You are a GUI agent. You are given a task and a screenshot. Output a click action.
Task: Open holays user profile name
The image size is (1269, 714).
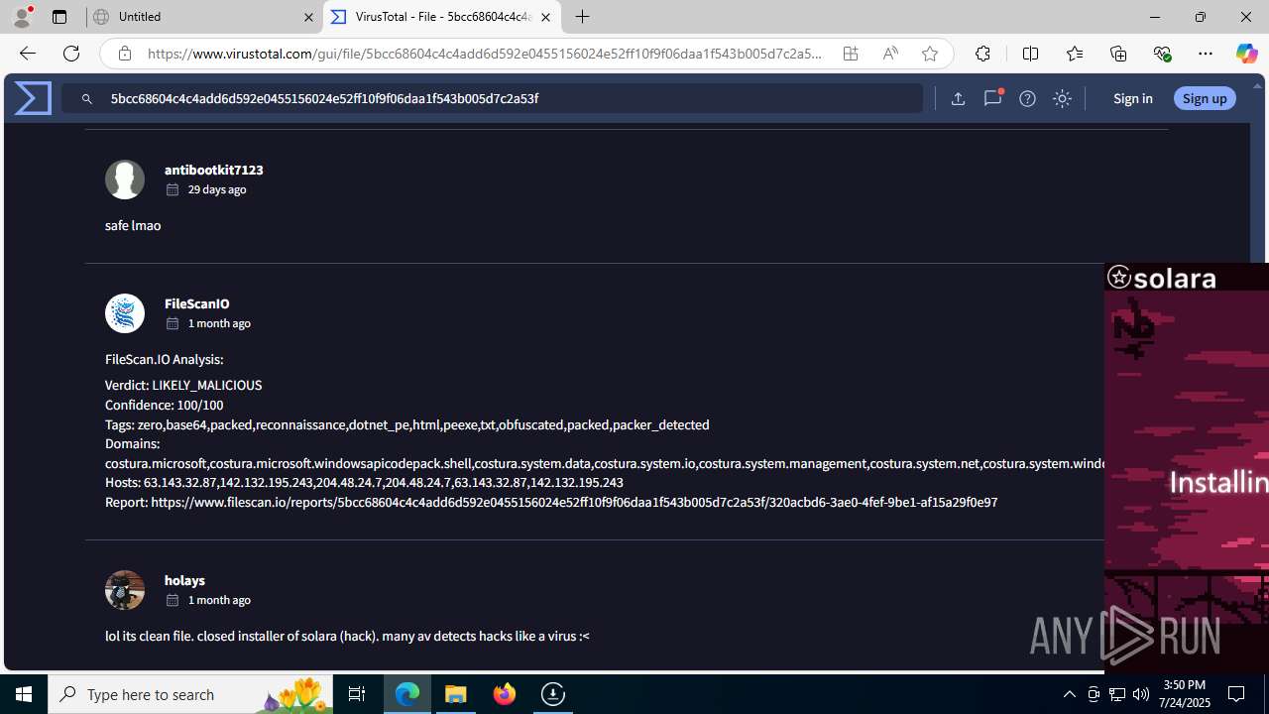(x=184, y=580)
